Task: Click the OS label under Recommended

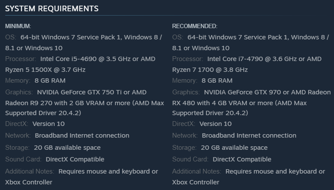Action: 177,37
